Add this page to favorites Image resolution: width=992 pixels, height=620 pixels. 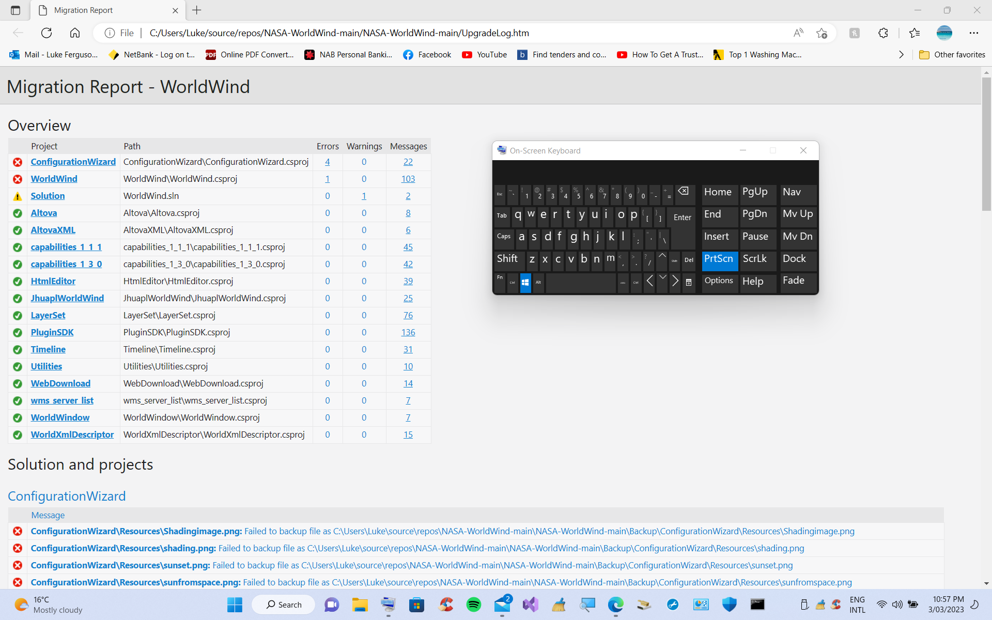tap(822, 33)
